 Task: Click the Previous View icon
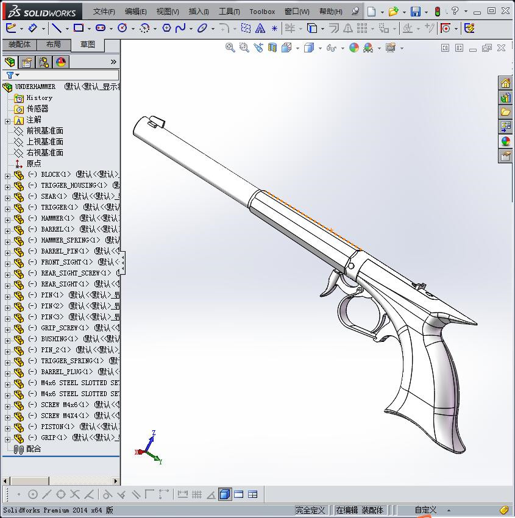coord(258,48)
